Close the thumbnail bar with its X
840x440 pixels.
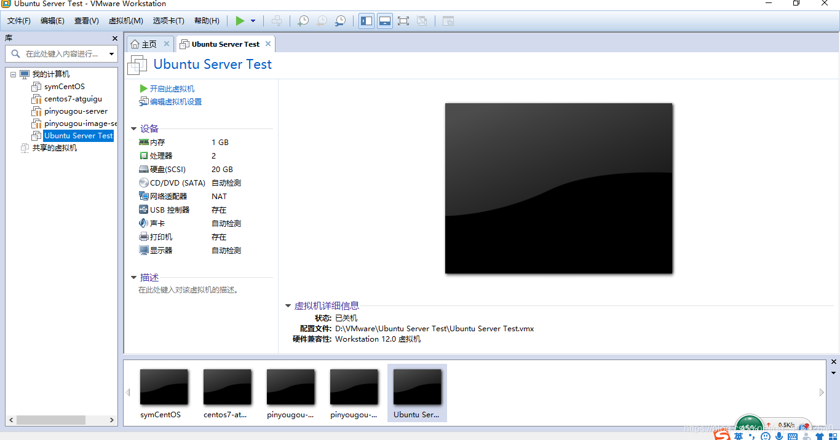coord(834,362)
